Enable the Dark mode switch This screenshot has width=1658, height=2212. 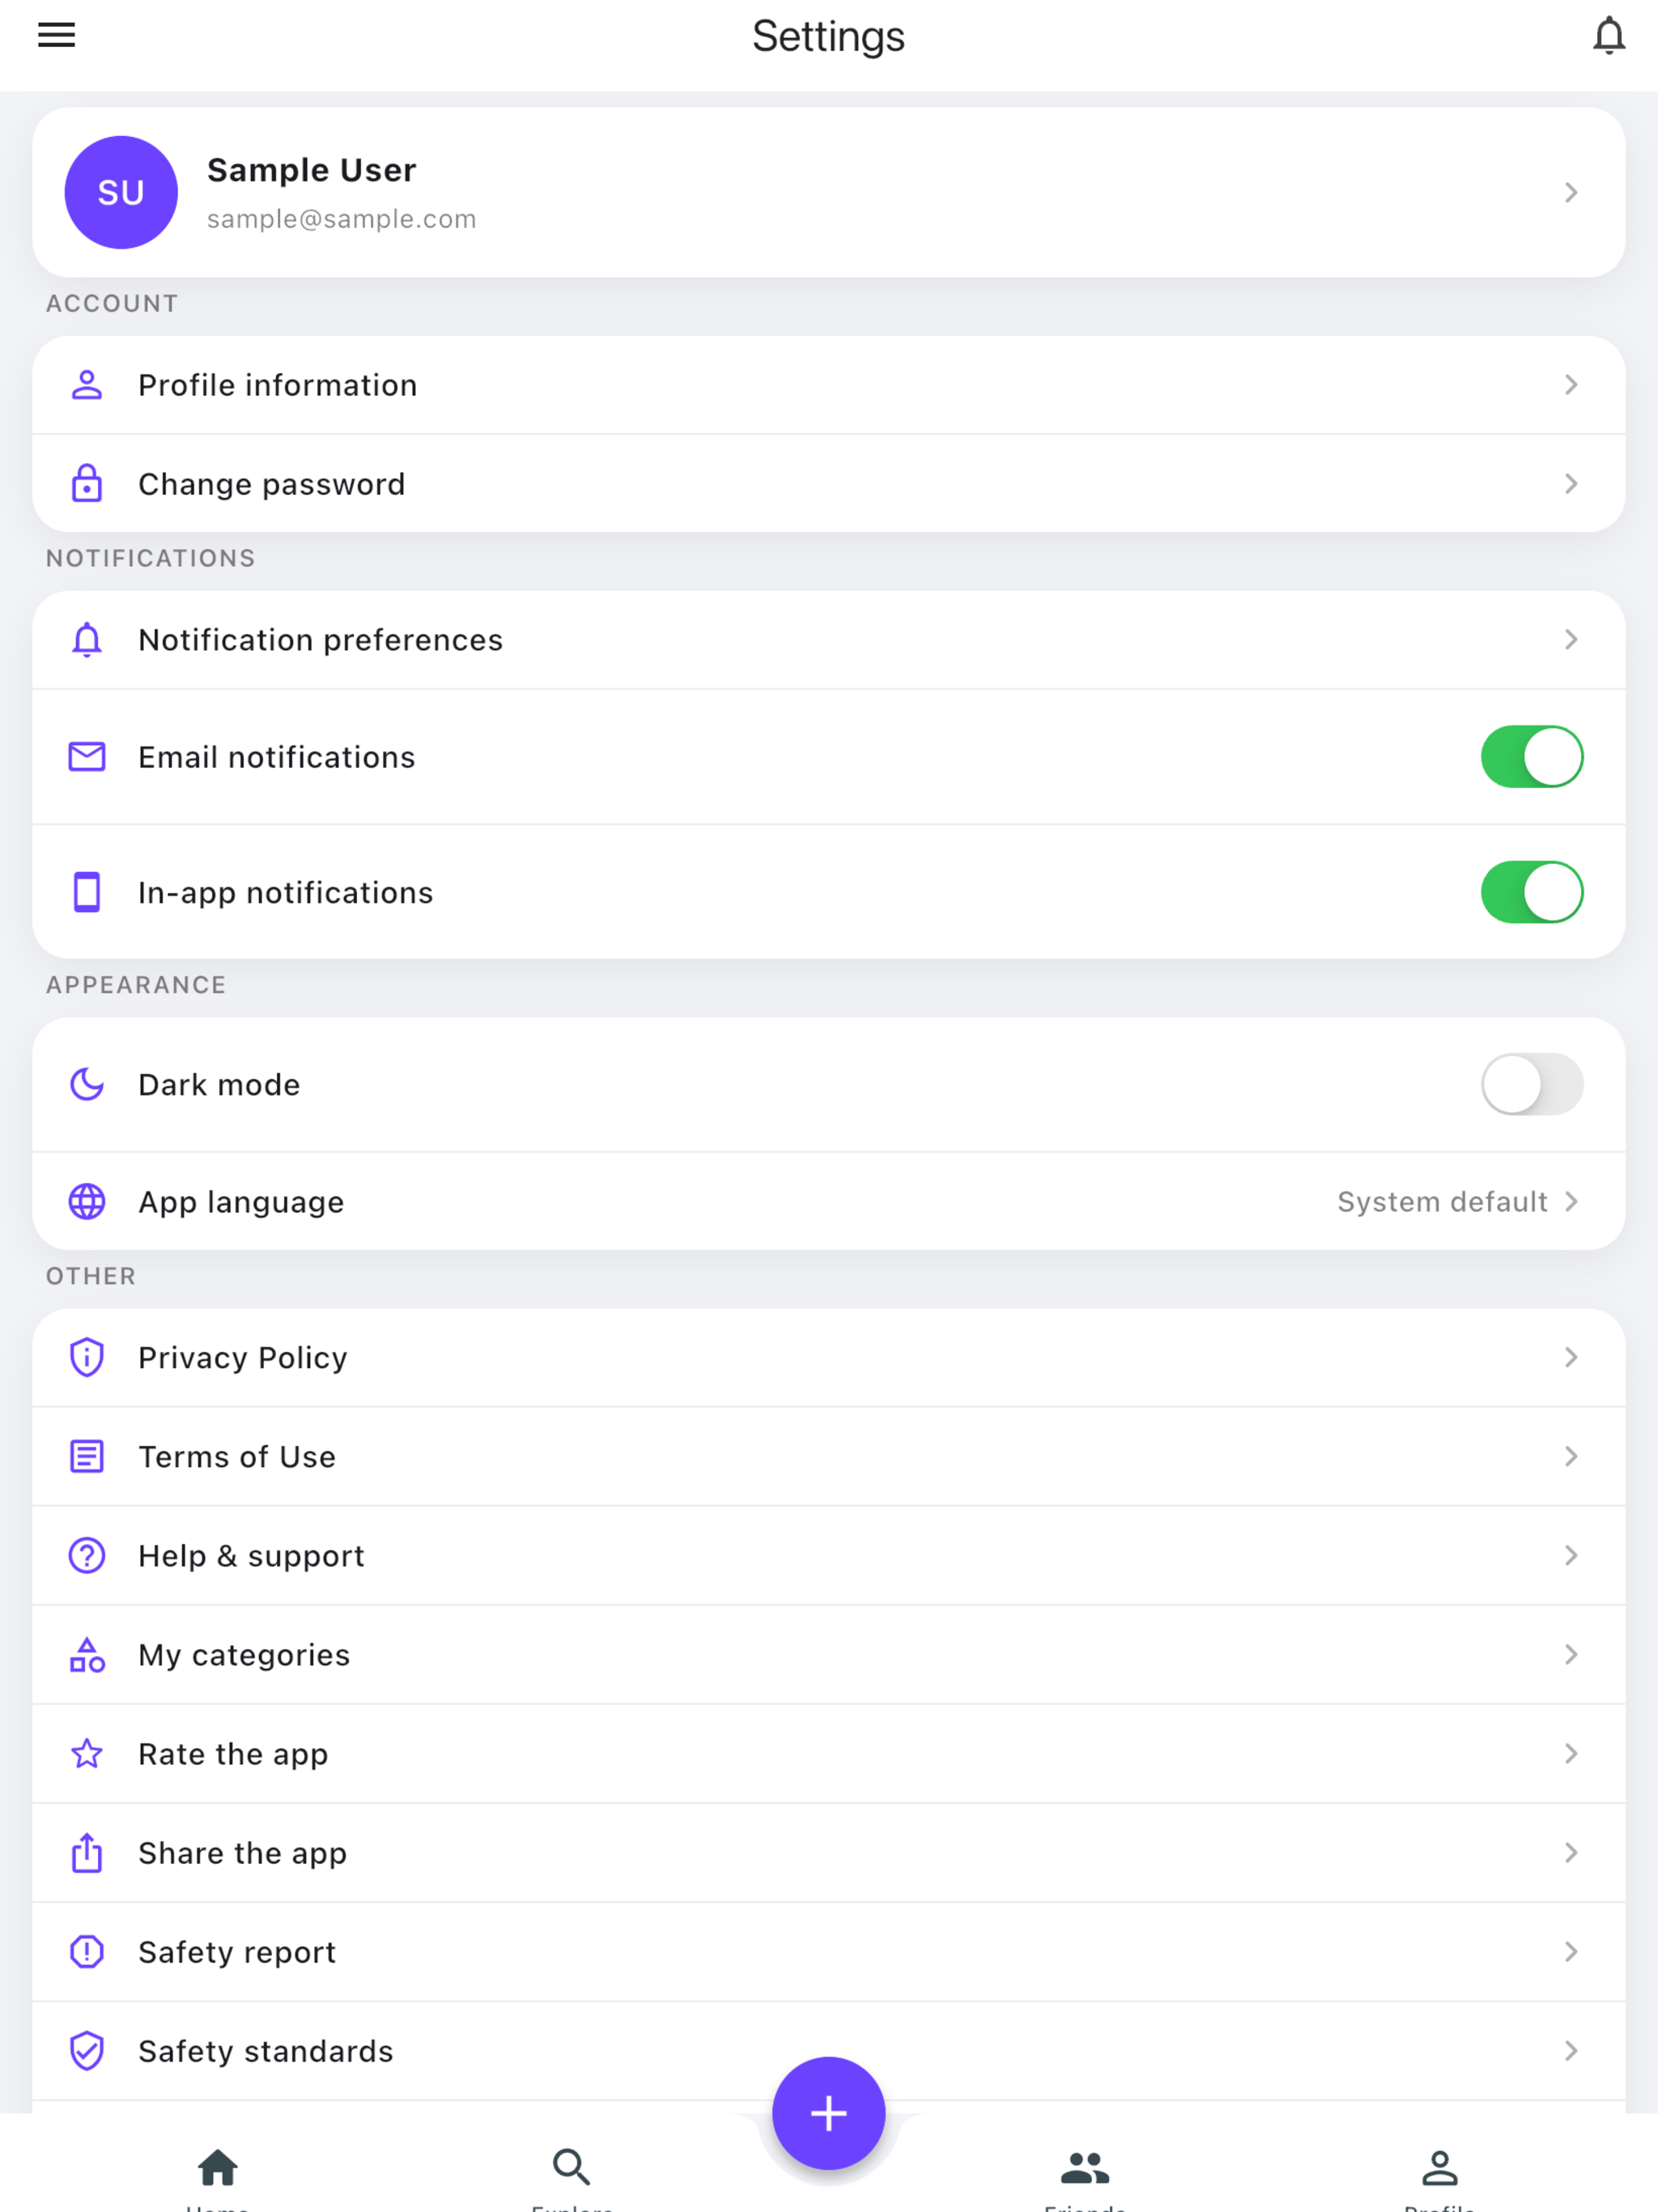[x=1531, y=1083]
